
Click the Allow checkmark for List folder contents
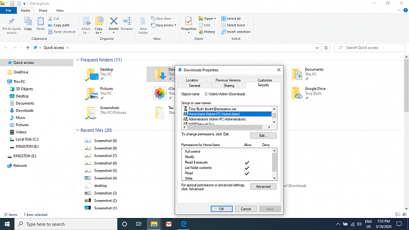pyautogui.click(x=246, y=168)
